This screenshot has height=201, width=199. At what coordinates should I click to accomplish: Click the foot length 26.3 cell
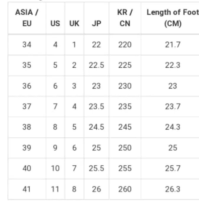tap(172, 189)
